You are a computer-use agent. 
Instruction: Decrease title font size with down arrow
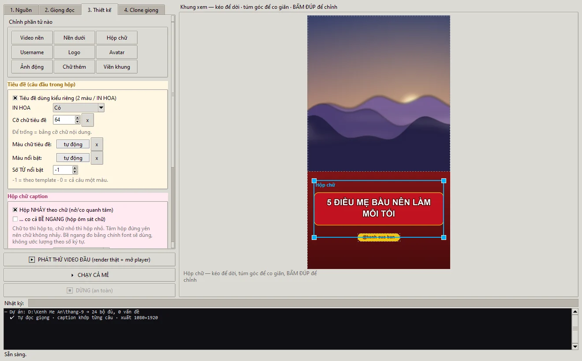[78, 122]
